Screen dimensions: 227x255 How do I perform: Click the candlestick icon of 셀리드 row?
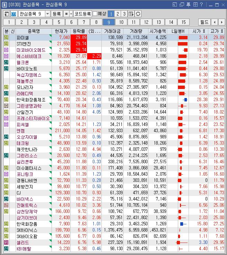coord(182,243)
